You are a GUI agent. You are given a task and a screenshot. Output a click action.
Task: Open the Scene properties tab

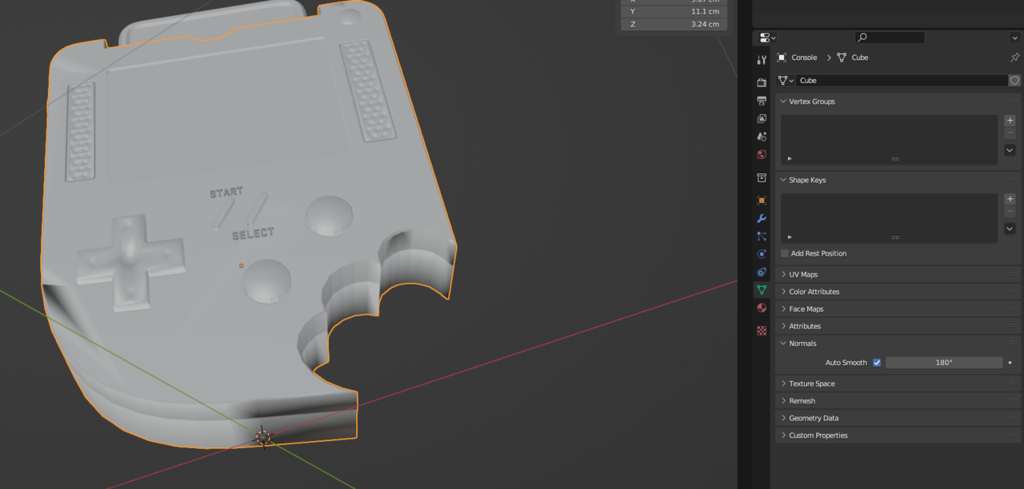point(762,137)
